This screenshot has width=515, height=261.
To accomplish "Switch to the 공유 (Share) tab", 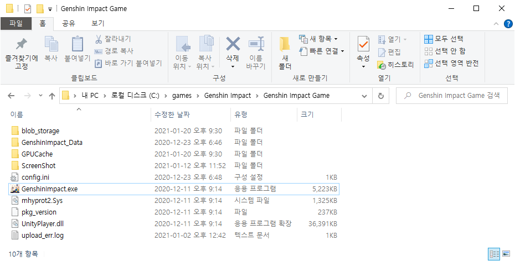I will pos(69,23).
